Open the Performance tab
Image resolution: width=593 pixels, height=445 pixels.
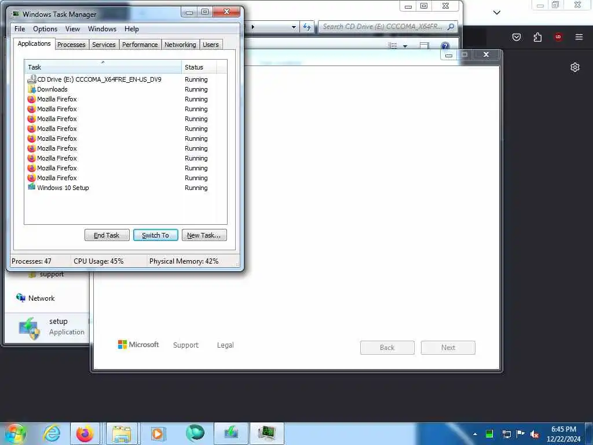(x=140, y=45)
